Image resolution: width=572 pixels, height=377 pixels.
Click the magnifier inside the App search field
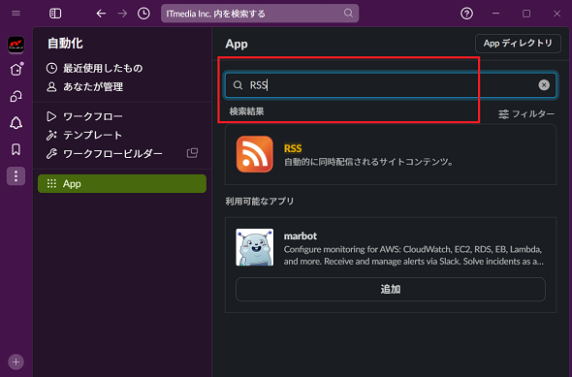238,85
